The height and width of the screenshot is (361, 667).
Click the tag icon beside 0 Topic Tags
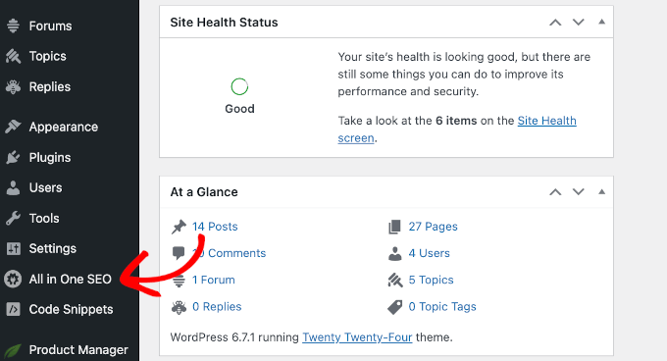395,307
